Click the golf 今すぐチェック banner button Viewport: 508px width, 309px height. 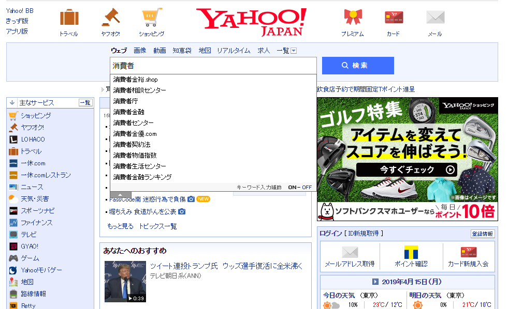(407, 169)
